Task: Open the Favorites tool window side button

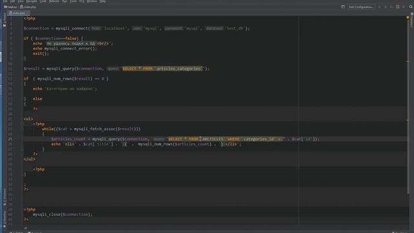Action: tap(5, 219)
